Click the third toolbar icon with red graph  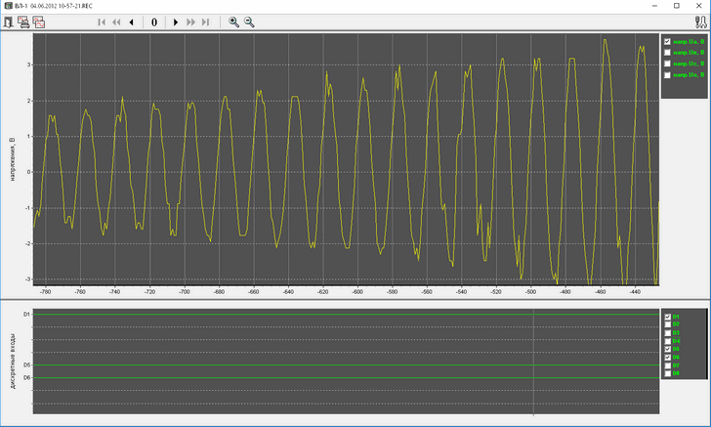(39, 21)
